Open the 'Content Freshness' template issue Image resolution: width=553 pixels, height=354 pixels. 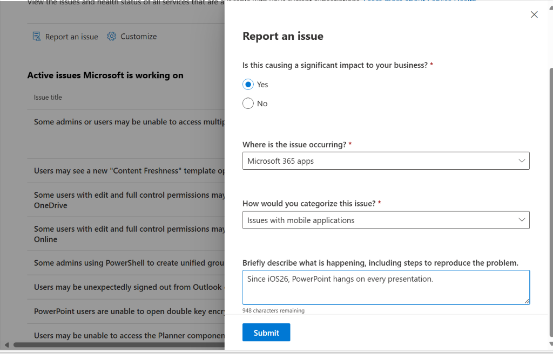pos(129,171)
